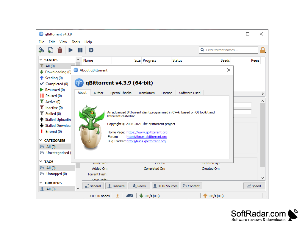Select the About tab in dialog
Viewport: 305px width, 229px height.
coord(82,93)
